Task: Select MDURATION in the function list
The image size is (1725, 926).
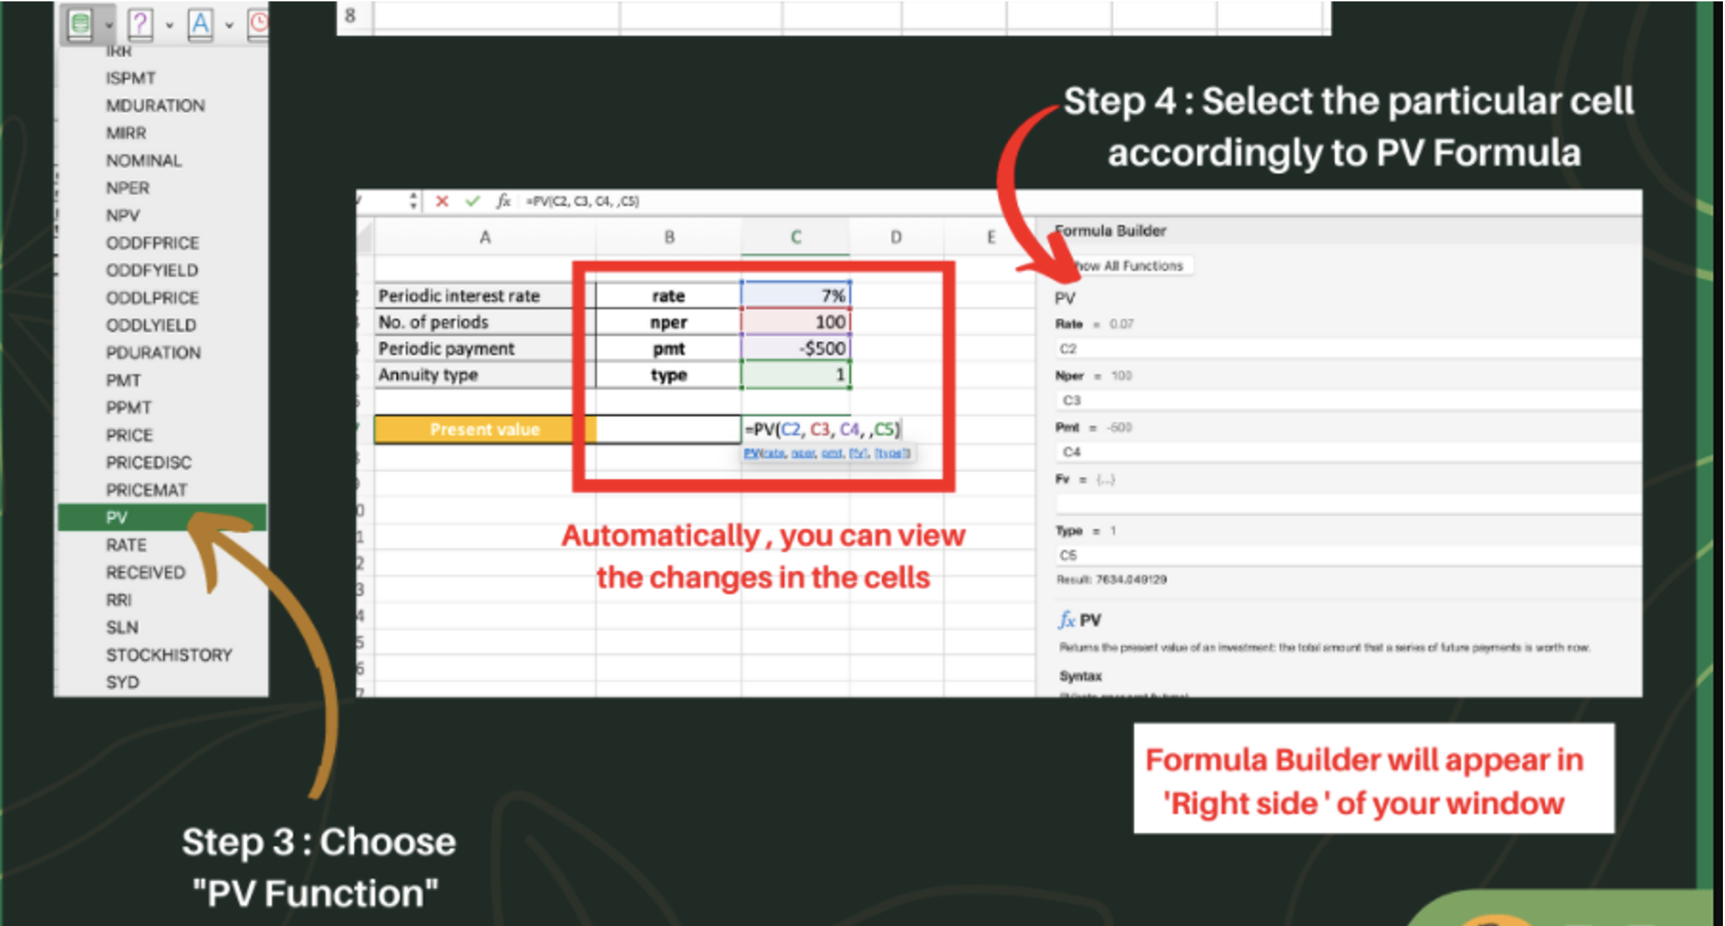Action: click(x=155, y=105)
